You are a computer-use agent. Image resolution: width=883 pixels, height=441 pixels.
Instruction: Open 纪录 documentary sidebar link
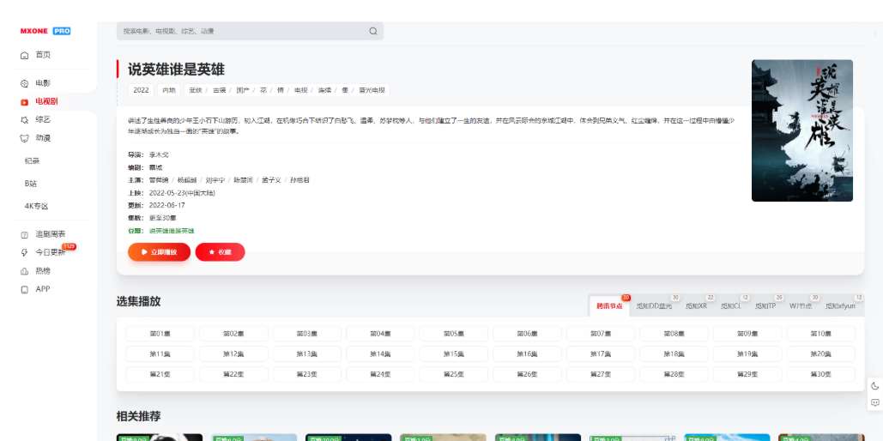[x=32, y=161]
